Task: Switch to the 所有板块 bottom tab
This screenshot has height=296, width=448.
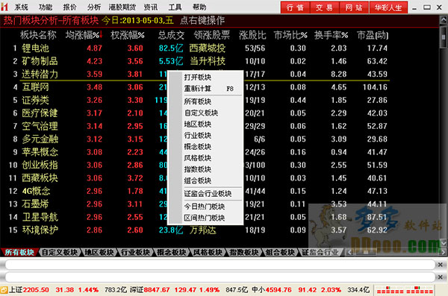Action: click(x=19, y=252)
